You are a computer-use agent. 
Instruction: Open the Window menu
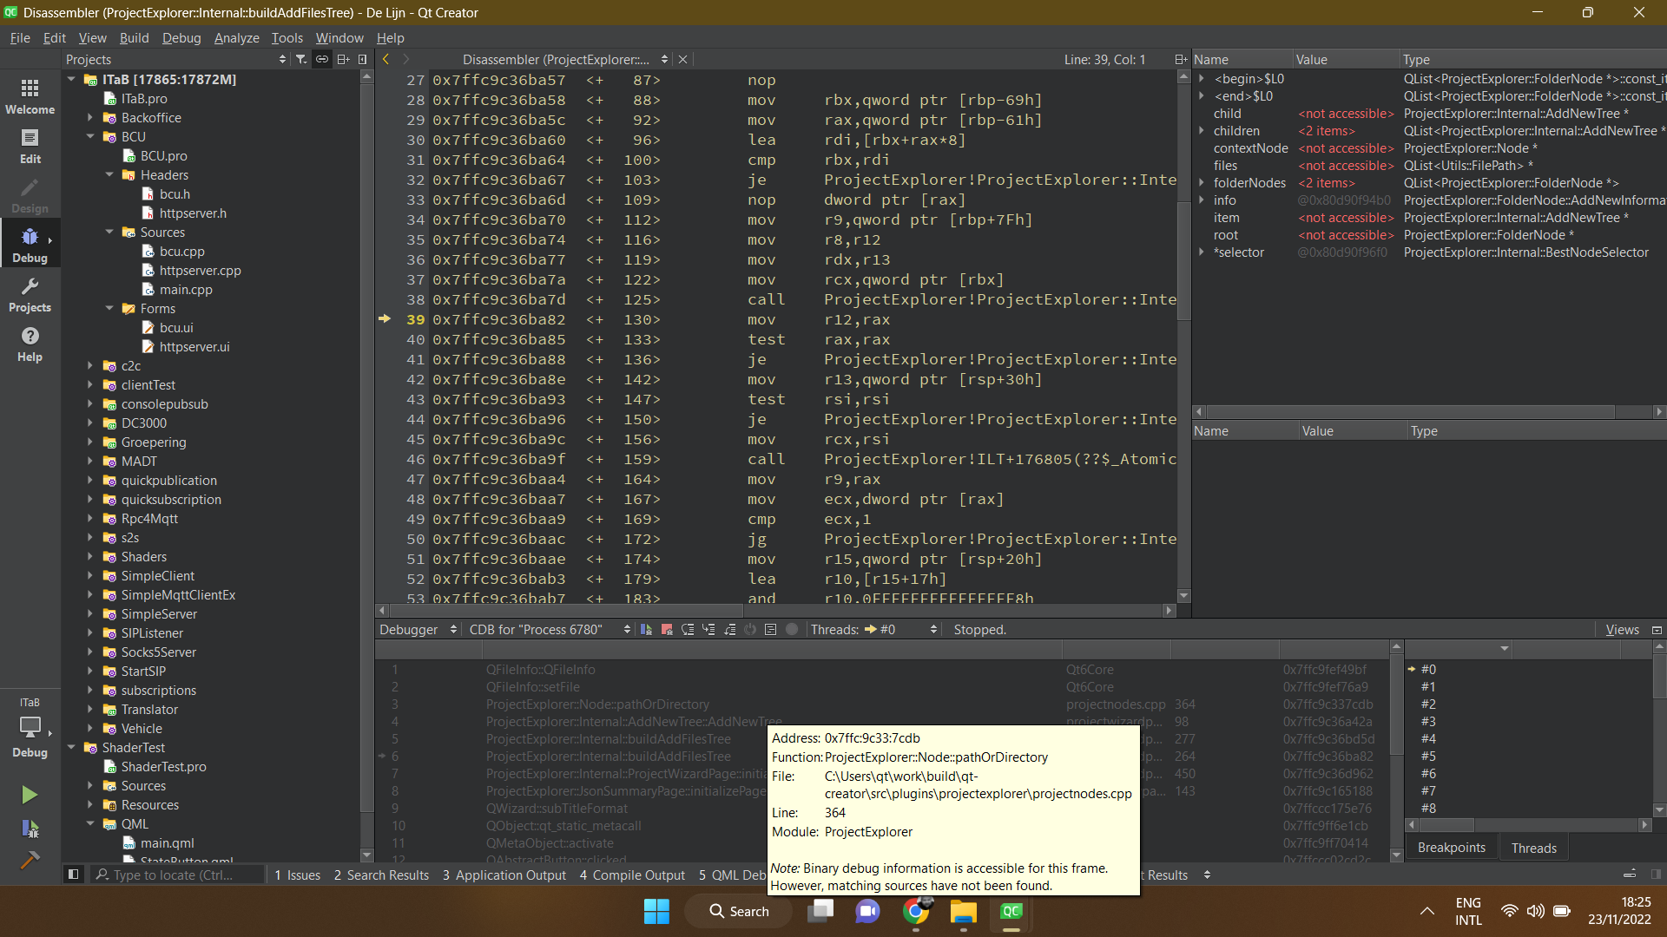coord(339,37)
